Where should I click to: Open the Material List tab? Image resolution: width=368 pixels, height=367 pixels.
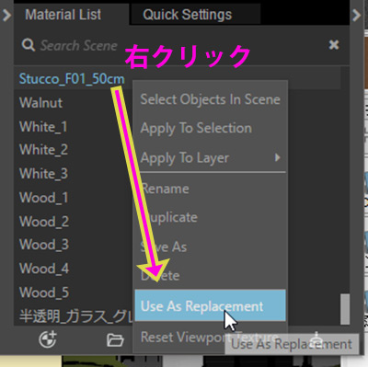[63, 15]
